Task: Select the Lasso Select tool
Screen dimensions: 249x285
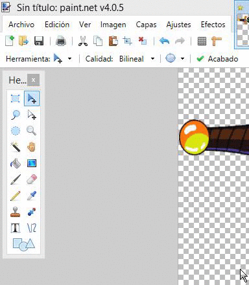Action: [16, 115]
